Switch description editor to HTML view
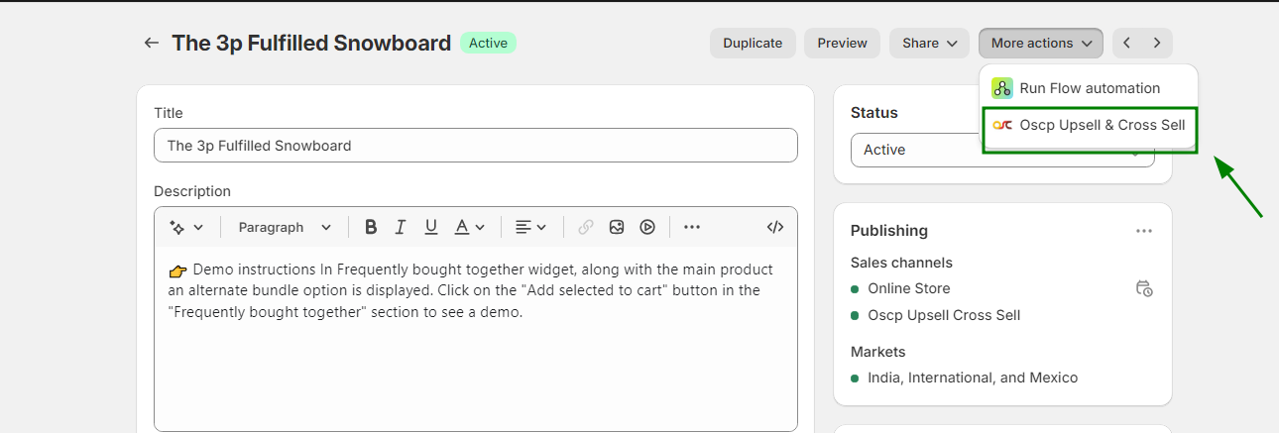 775,227
